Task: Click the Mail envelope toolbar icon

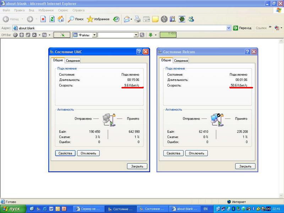Action: (x=127, y=19)
